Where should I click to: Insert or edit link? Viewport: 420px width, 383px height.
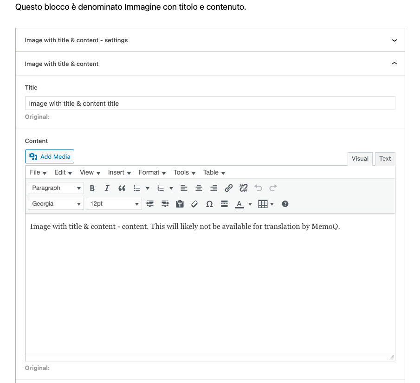(228, 188)
